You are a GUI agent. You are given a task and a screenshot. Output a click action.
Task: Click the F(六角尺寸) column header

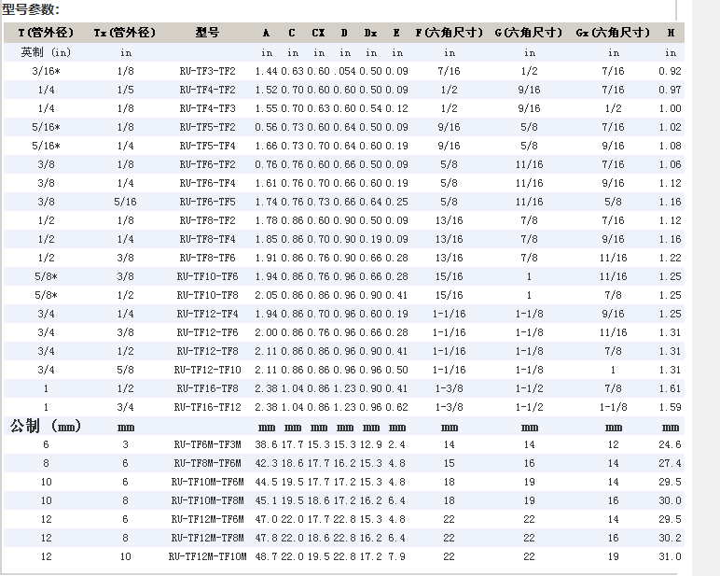pyautogui.click(x=450, y=33)
